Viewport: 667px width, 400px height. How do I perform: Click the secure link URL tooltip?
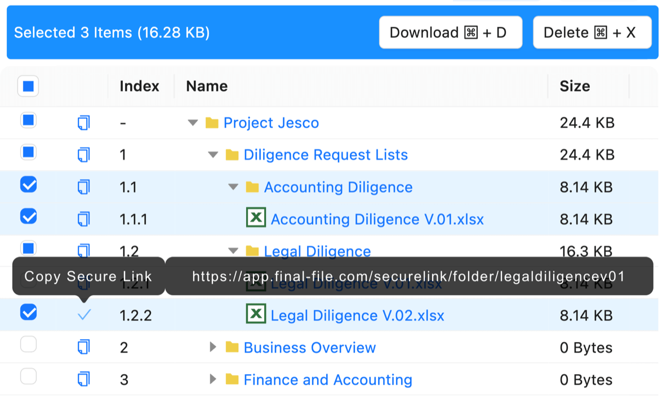[408, 276]
